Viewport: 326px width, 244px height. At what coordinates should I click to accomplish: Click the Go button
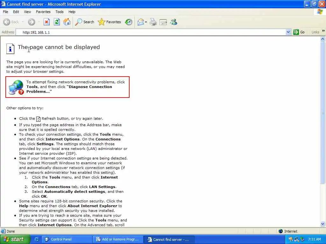(299, 32)
